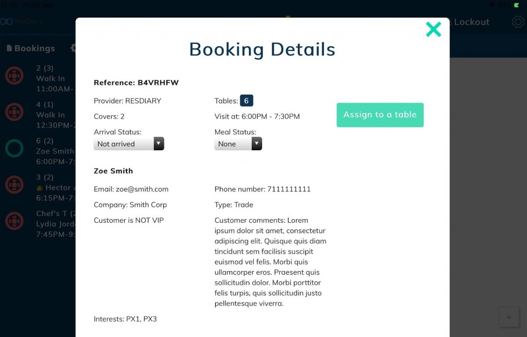Click green circle icon for Zoe Smith booking
Viewport: 527px width, 337px height.
(x=14, y=149)
